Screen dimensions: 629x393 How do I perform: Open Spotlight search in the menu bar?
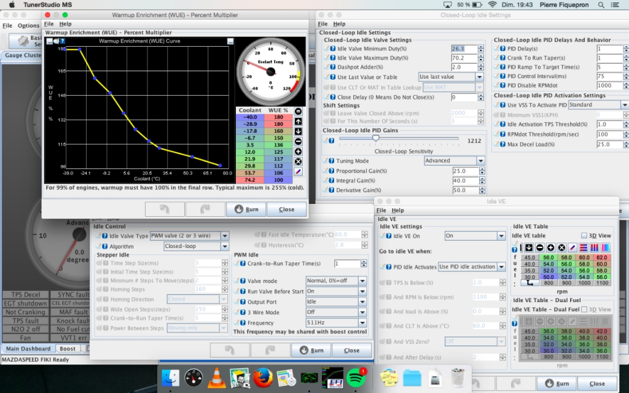[x=601, y=5]
